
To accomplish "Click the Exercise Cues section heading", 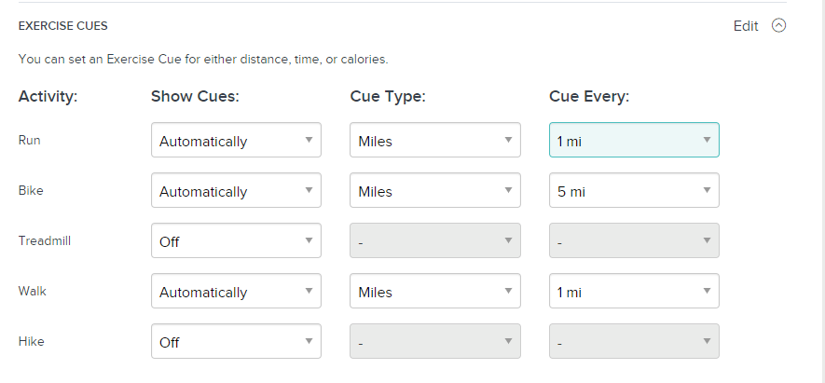I will (63, 26).
